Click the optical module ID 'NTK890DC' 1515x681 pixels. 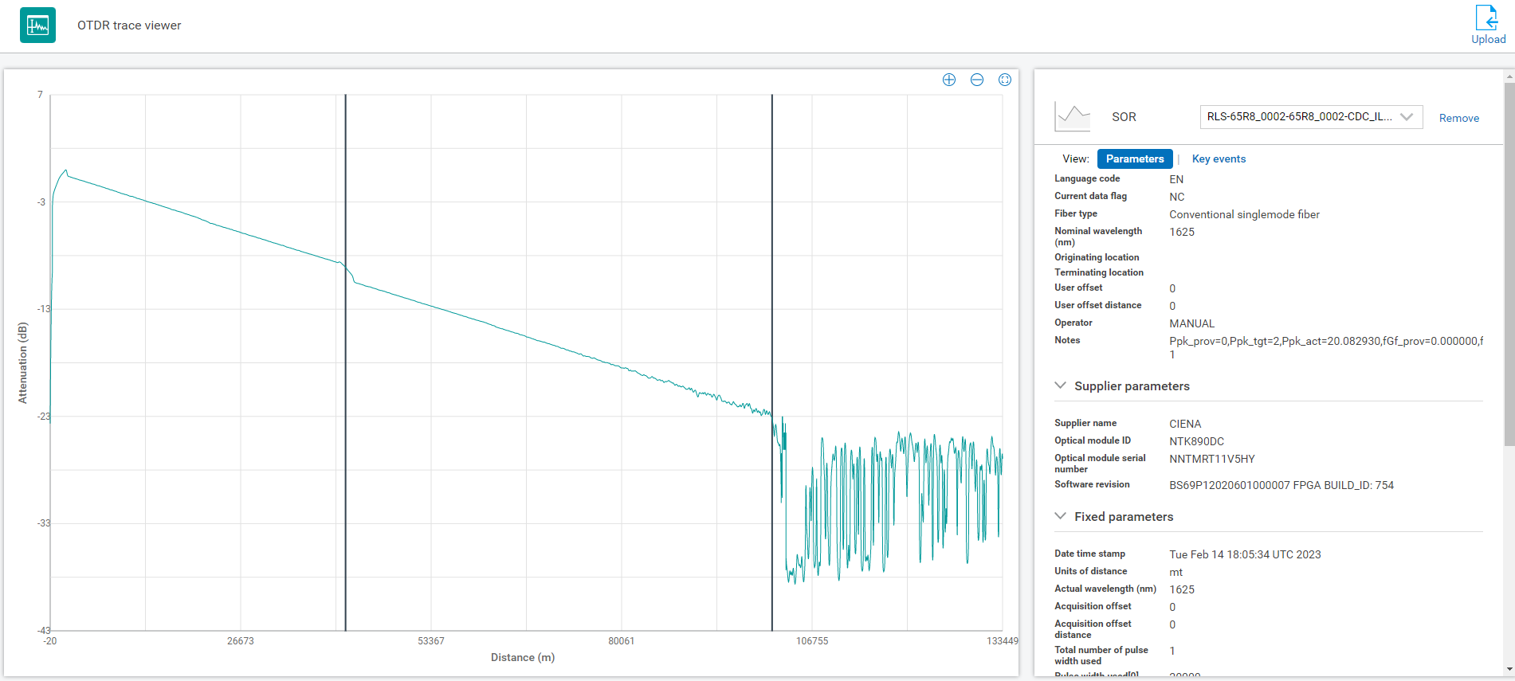point(1196,441)
